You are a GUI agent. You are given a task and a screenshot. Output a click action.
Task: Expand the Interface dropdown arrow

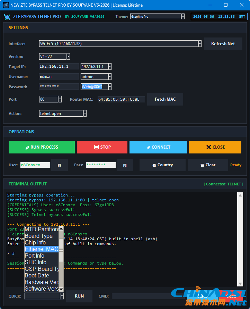coord(200,43)
